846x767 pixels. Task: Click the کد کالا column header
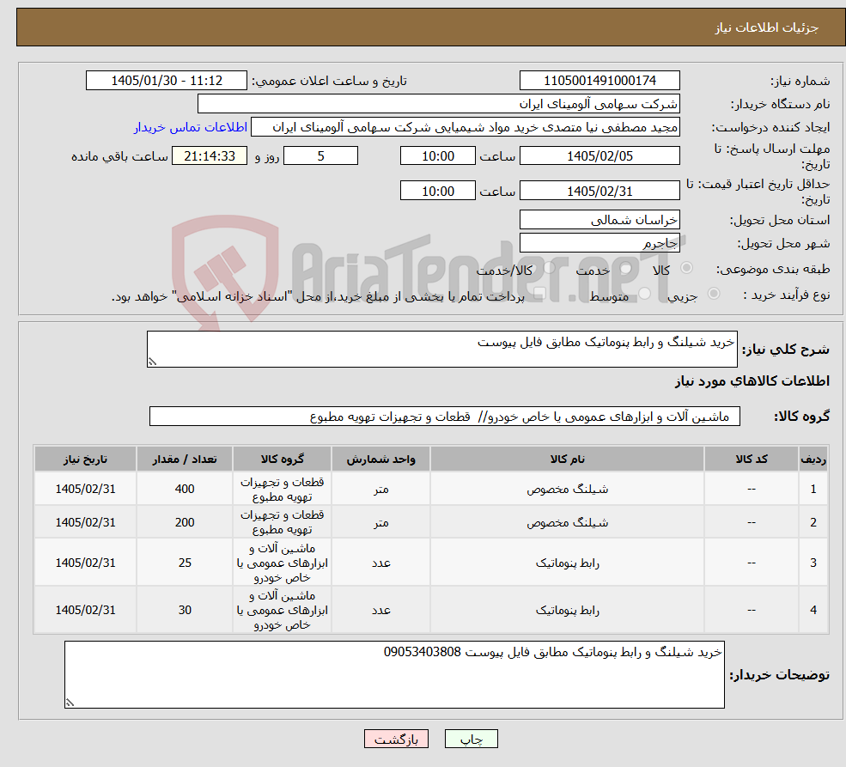click(751, 459)
